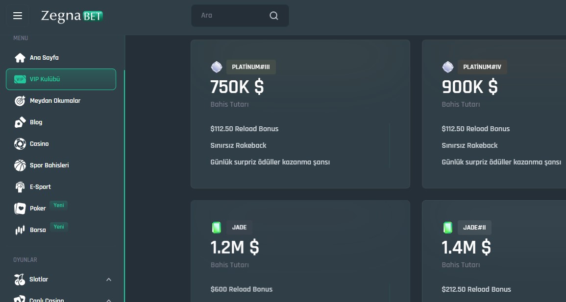
Task: Select the JADE#II tier label
Action: (474, 228)
